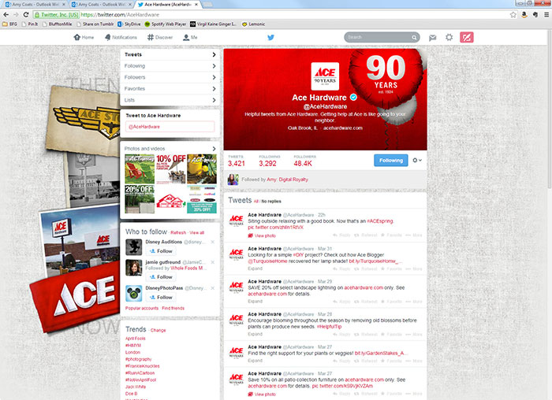Open acehardware.com profile link

point(343,128)
